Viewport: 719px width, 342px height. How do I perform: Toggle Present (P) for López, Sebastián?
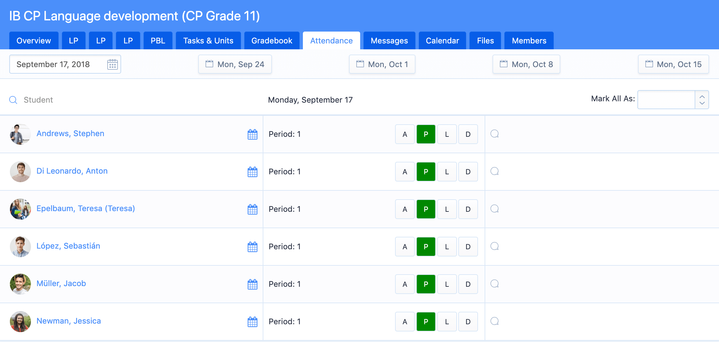pyautogui.click(x=426, y=247)
